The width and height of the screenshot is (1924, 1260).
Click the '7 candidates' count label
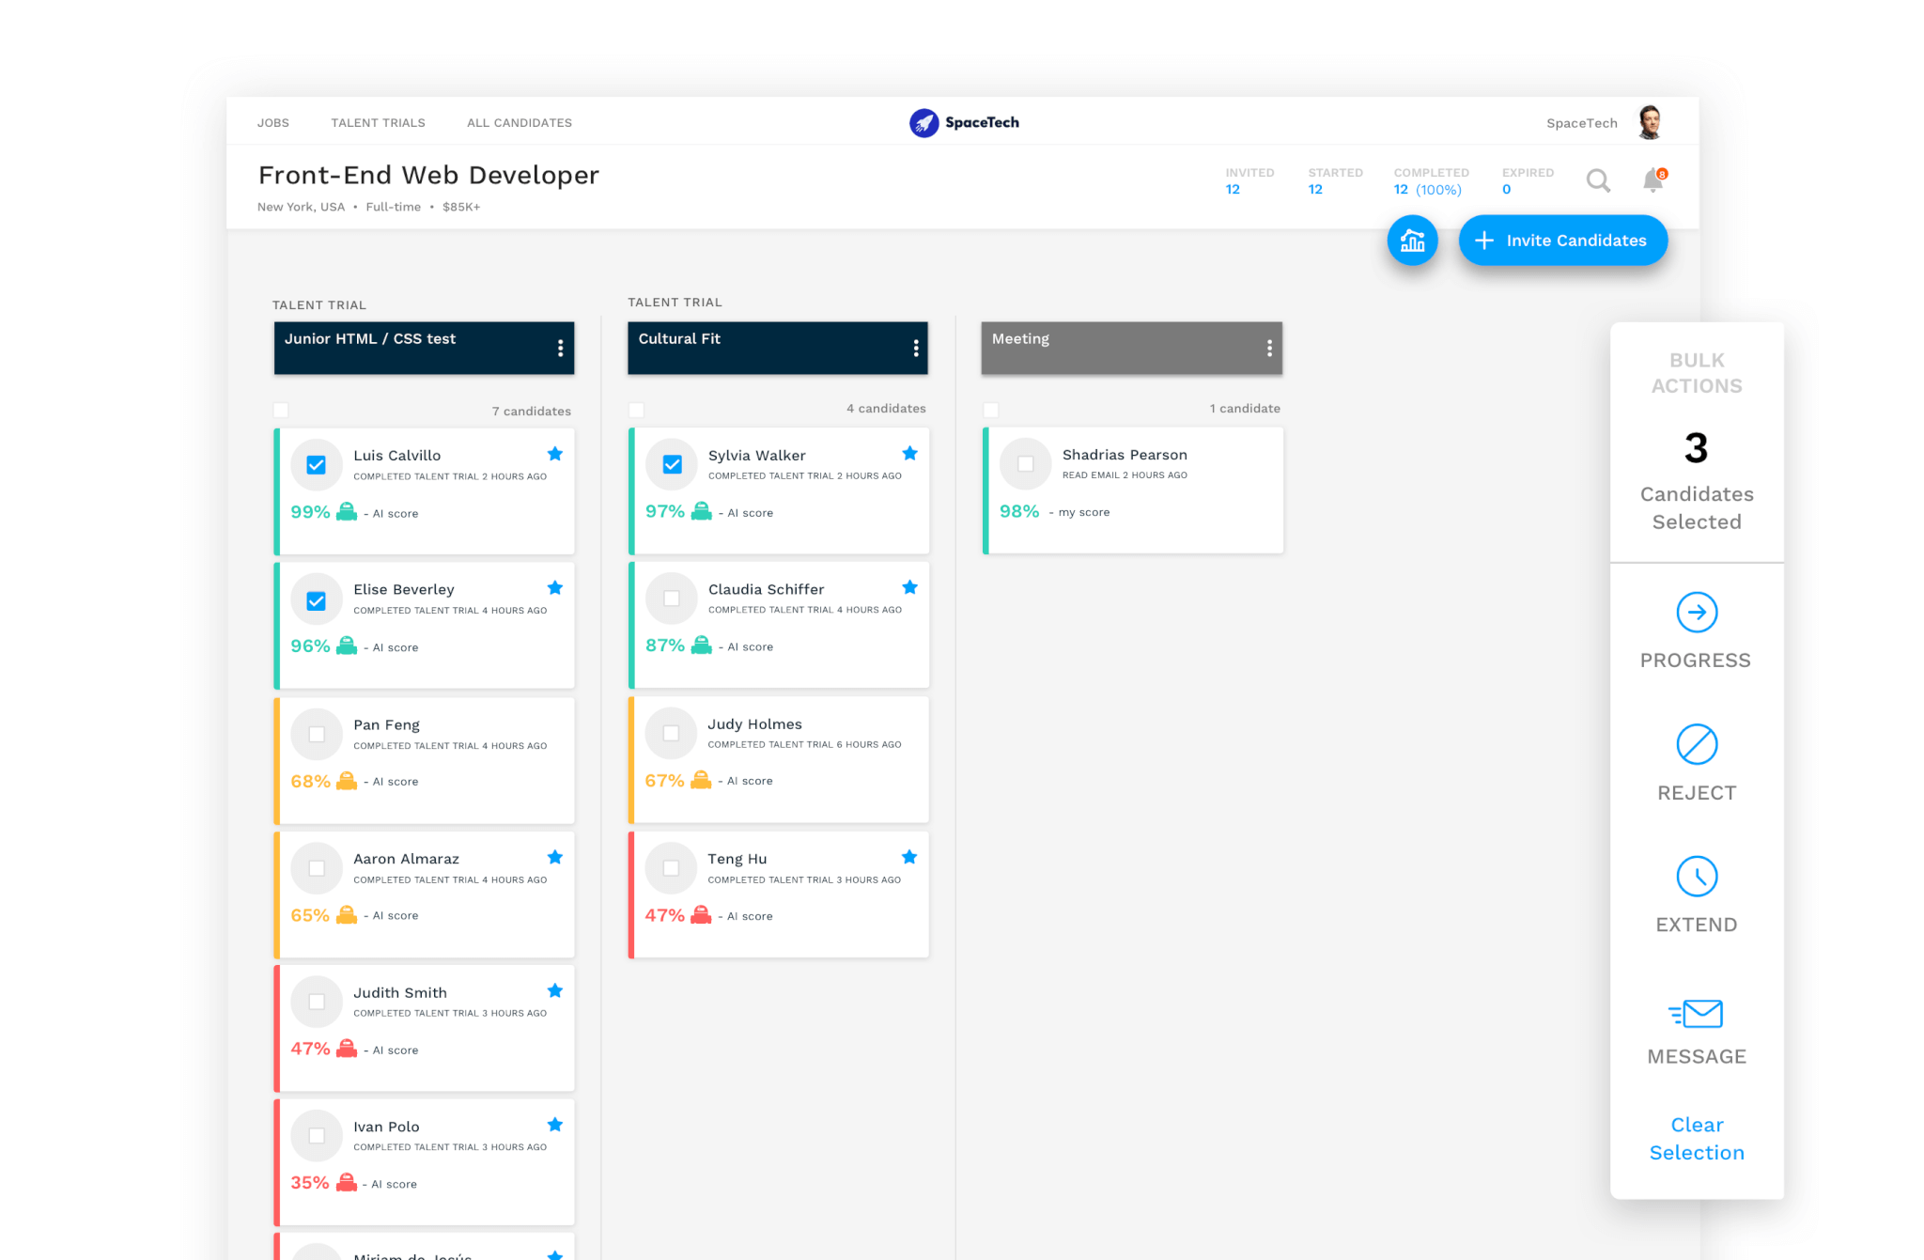tap(532, 411)
